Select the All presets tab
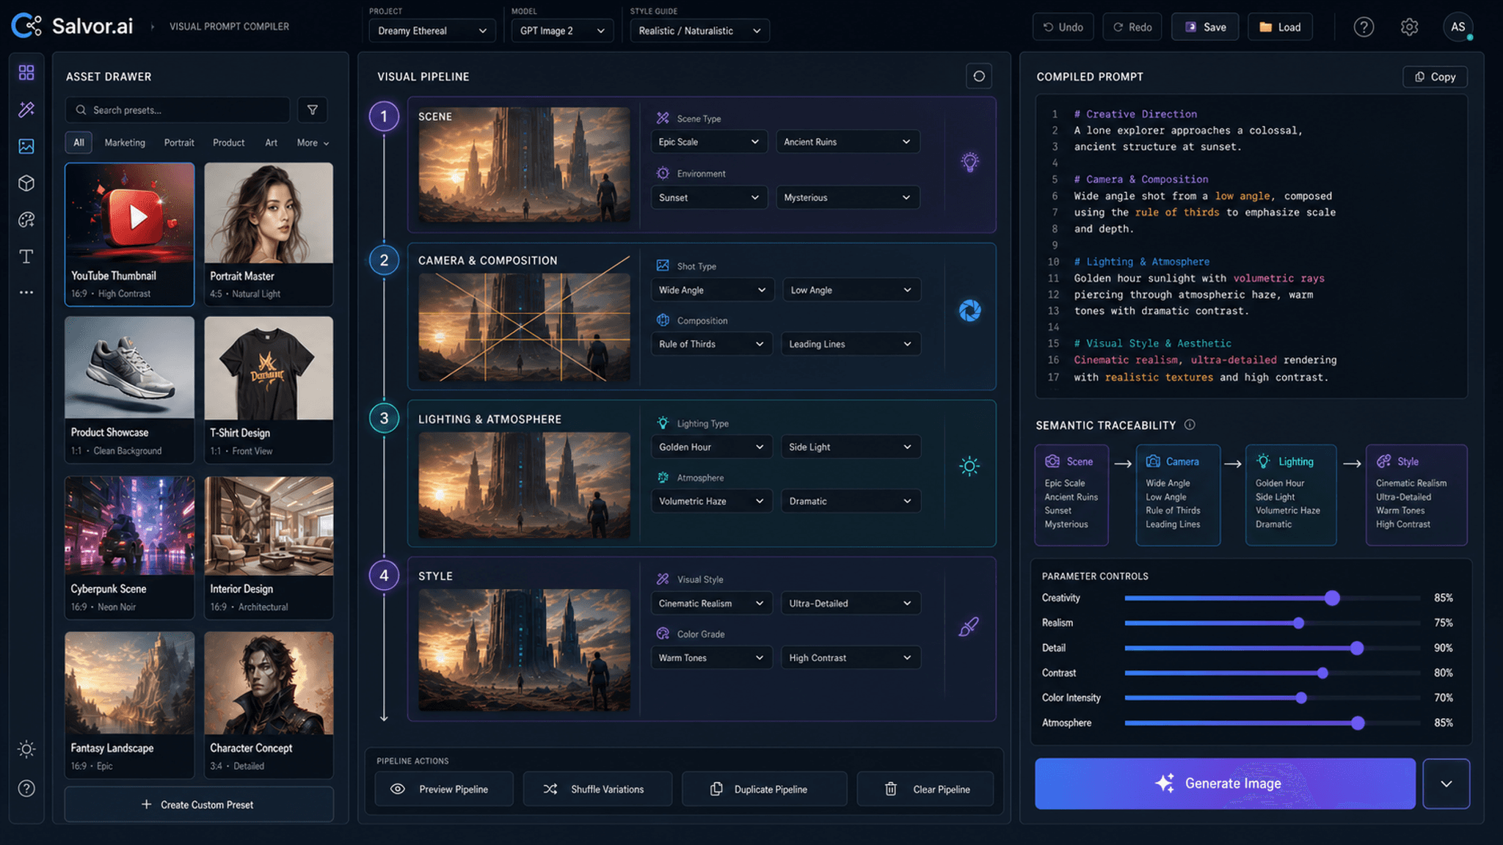Viewport: 1503px width, 845px height. [79, 142]
